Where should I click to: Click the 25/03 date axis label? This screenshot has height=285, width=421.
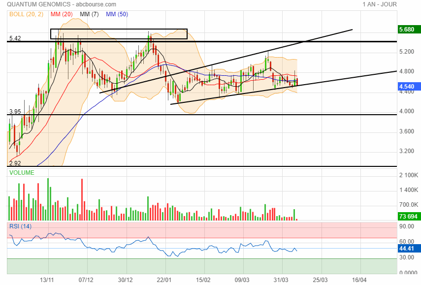click(321, 280)
